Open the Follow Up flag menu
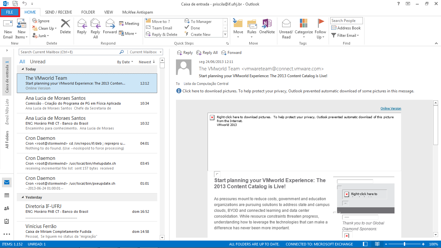The image size is (441, 248). click(x=320, y=29)
